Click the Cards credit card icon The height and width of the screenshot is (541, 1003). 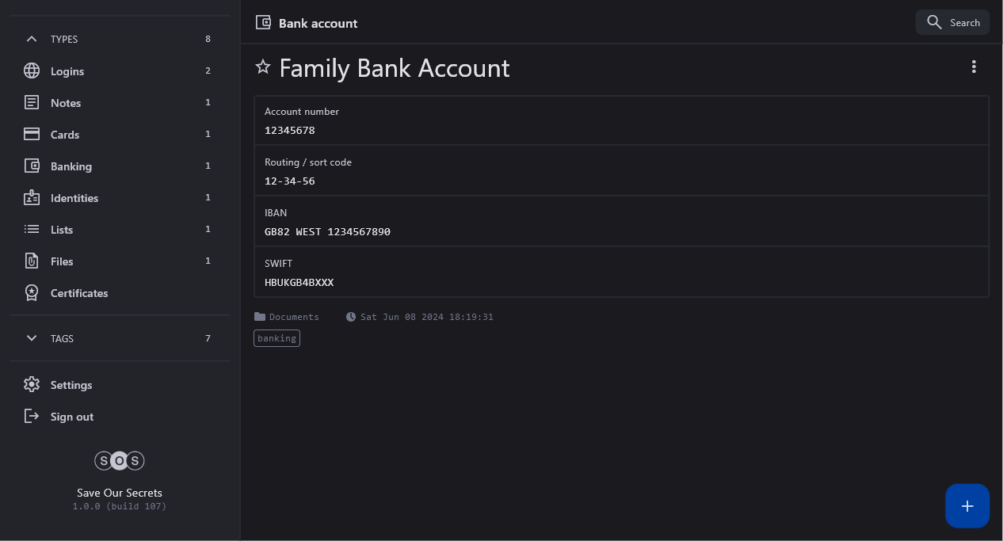(32, 135)
